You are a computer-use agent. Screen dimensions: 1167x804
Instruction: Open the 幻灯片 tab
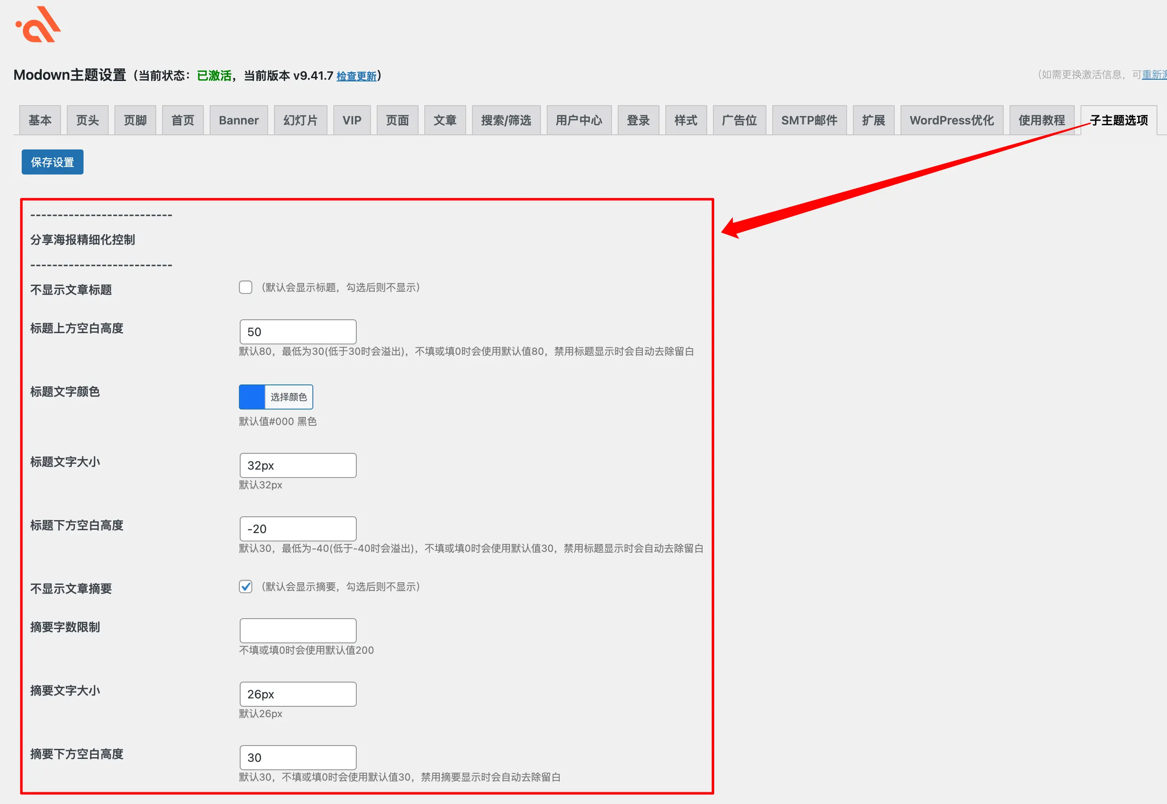tap(301, 120)
